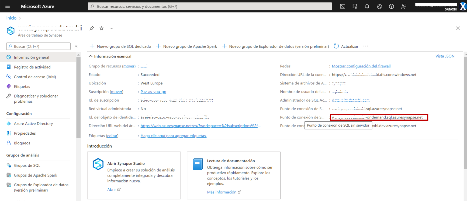467x201 pixels.
Task: Open Mostrar configuración del firewall
Action: coord(361,66)
